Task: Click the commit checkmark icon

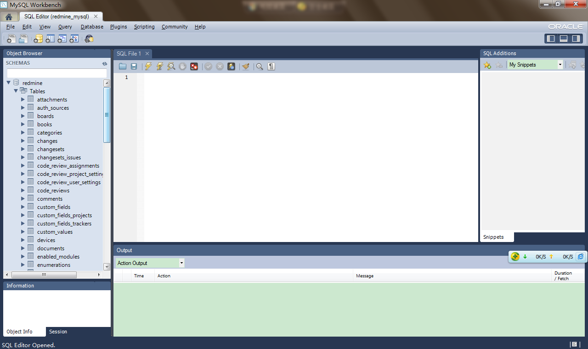Action: click(208, 67)
